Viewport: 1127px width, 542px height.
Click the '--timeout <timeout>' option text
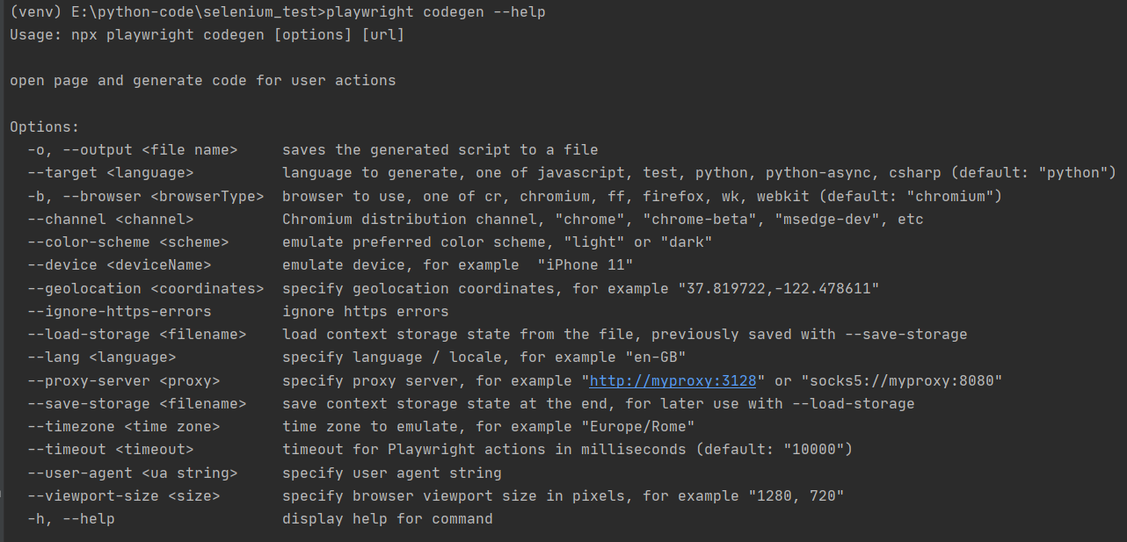(x=110, y=449)
